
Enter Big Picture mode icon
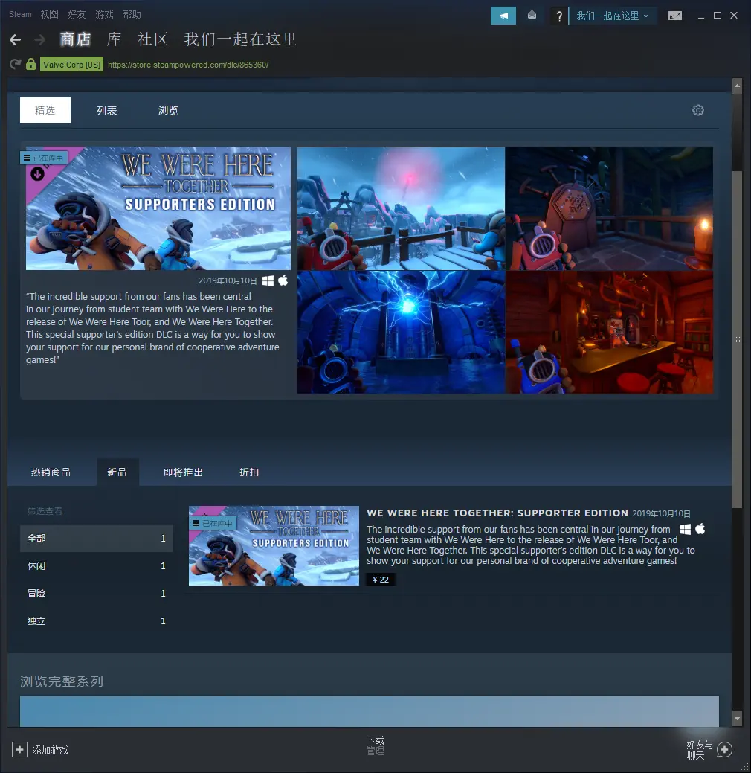[x=675, y=16]
